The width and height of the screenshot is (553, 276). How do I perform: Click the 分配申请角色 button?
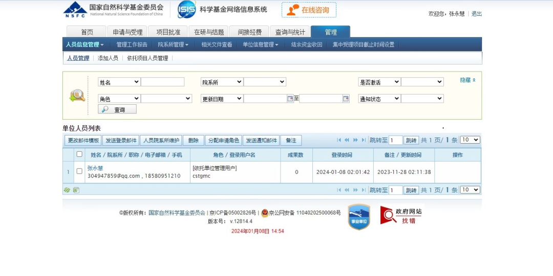point(224,141)
